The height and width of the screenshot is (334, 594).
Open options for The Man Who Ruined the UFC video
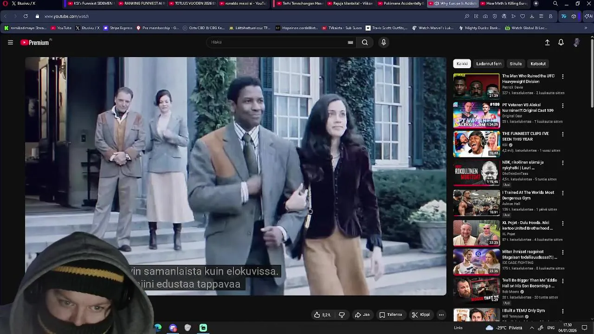tap(562, 77)
